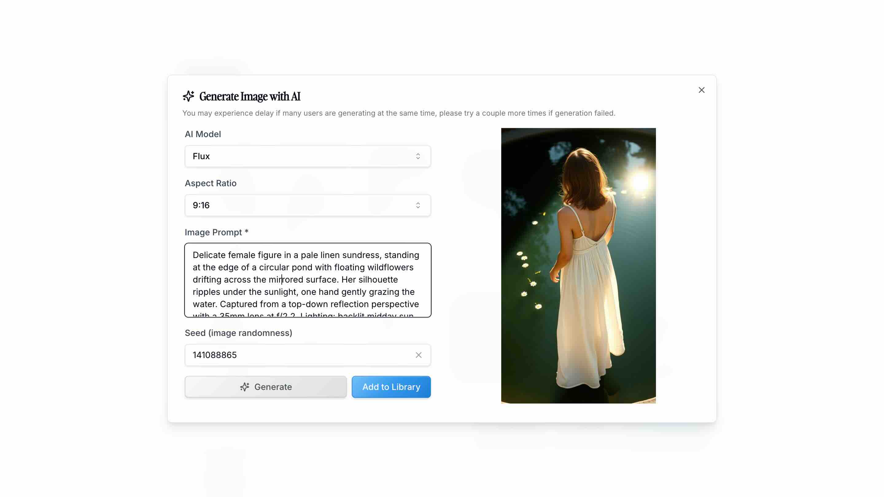
Task: Clear the seed value using the X icon
Action: (419, 355)
